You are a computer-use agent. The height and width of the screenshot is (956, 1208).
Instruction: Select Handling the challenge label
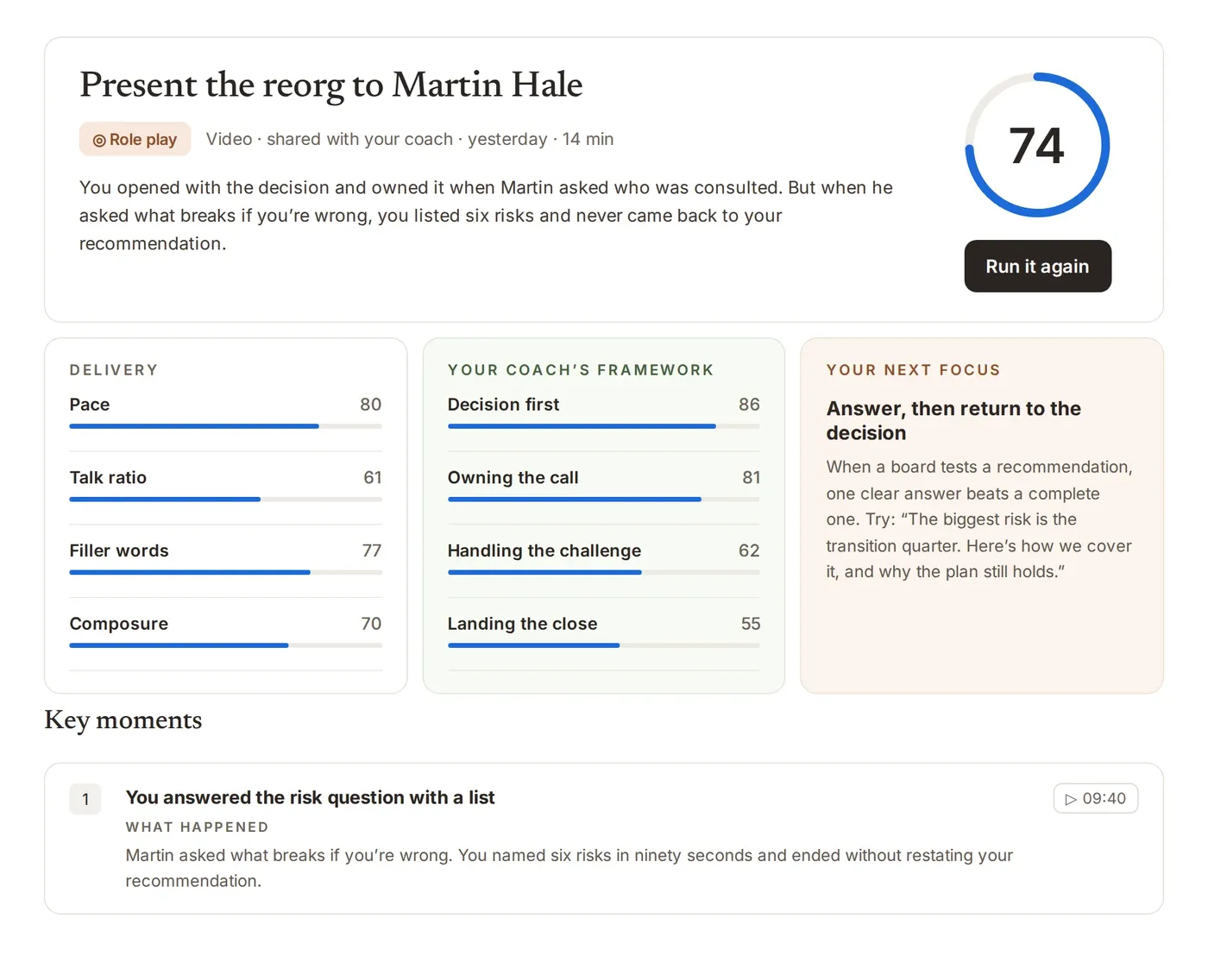[544, 550]
